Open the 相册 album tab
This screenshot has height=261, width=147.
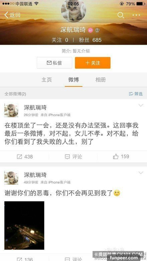[x=101, y=80]
